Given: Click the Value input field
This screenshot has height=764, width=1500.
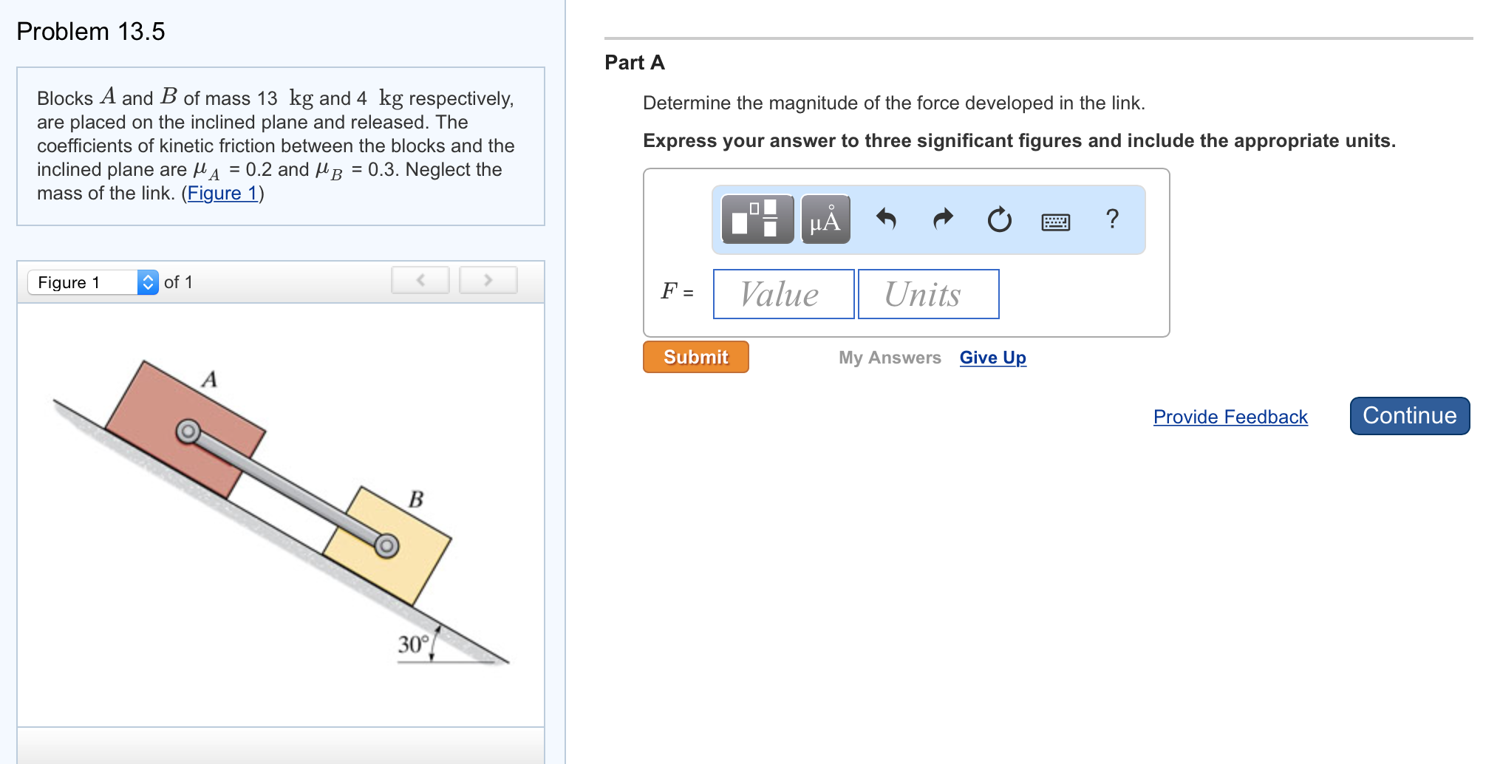Looking at the screenshot, I should [783, 294].
